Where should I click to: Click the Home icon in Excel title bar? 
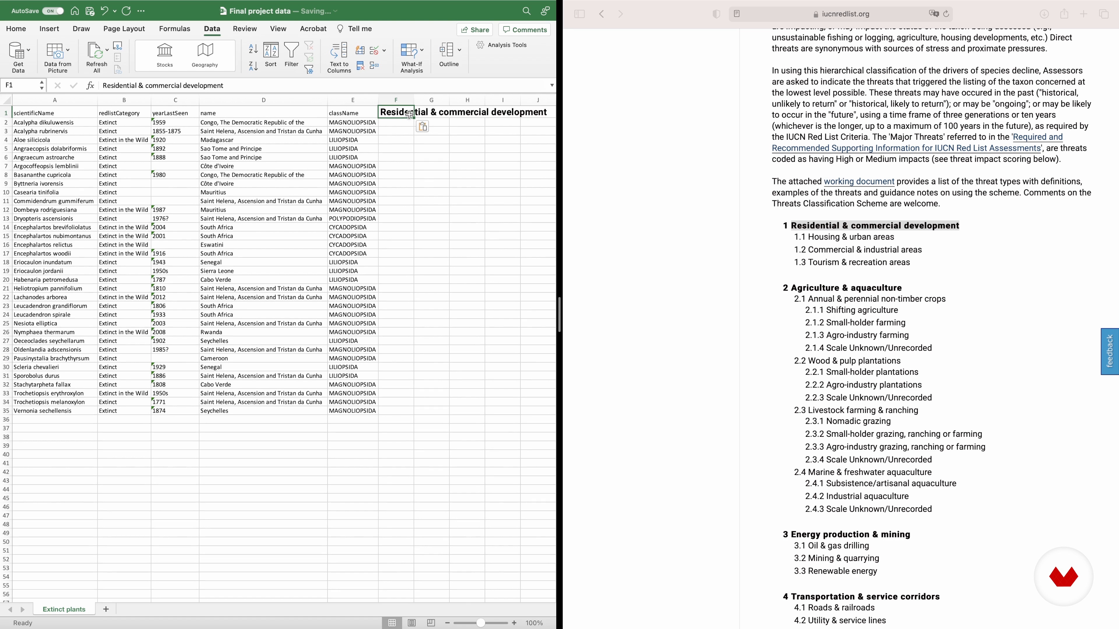tap(75, 11)
